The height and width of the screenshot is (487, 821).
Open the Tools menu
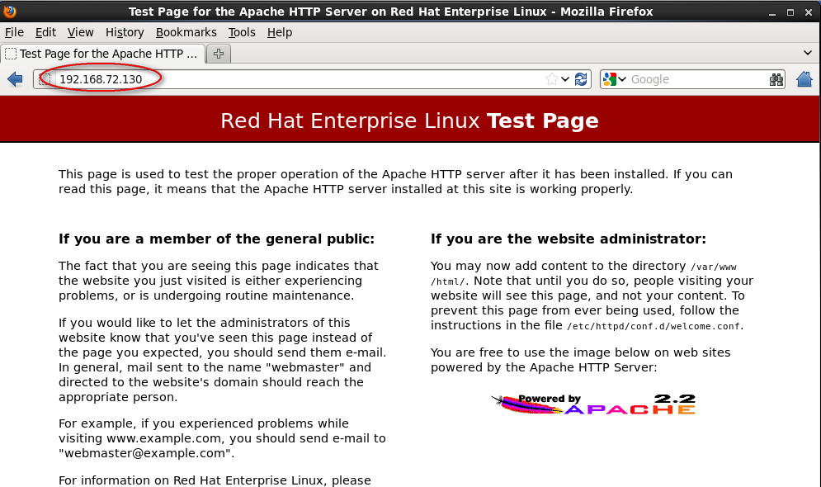coord(242,32)
